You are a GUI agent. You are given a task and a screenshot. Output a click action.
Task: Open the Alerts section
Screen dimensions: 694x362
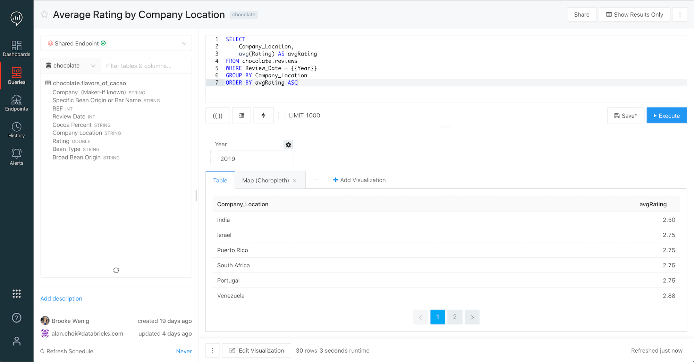pos(16,157)
